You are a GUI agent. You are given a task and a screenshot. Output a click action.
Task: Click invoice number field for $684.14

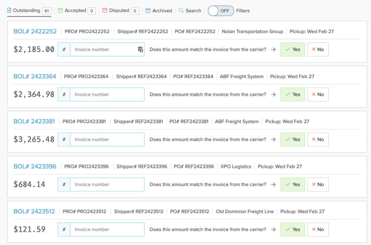click(107, 185)
